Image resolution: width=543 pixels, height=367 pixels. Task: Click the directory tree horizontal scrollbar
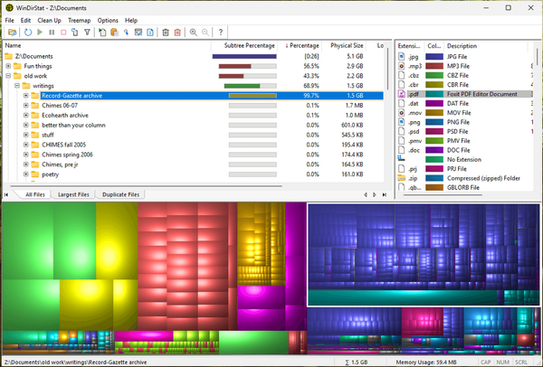pyautogui.click(x=146, y=186)
